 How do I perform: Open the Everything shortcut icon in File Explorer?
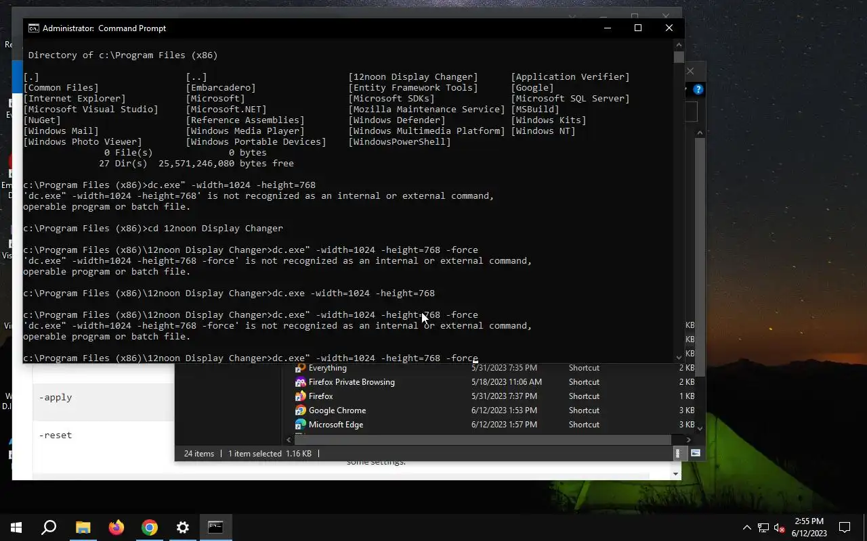click(301, 368)
